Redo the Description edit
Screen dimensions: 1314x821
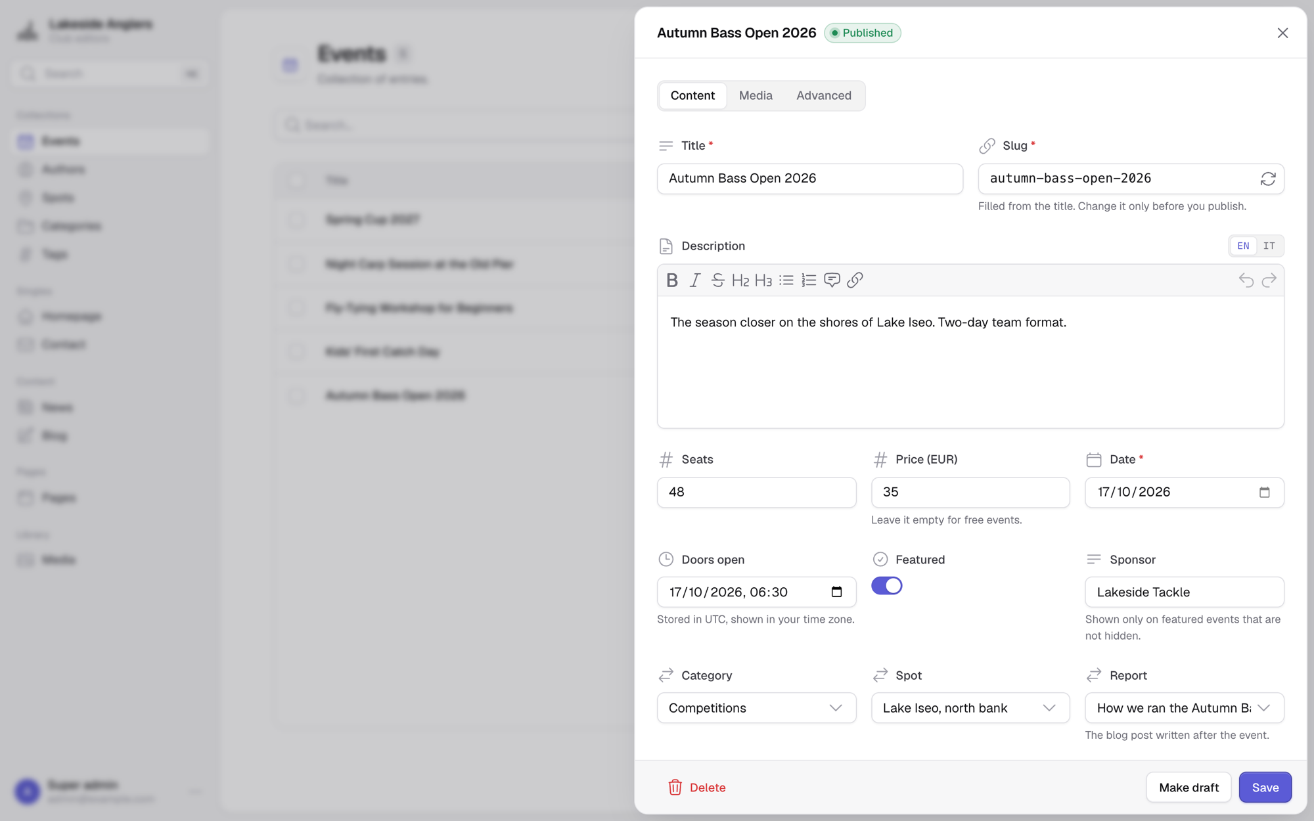[x=1269, y=280]
